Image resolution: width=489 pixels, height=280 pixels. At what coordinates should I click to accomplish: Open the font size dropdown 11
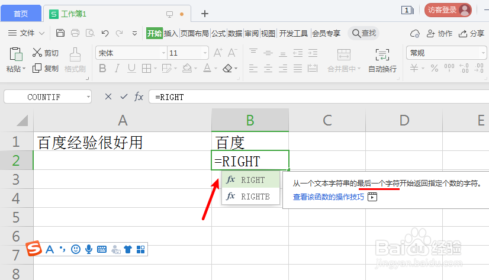tap(205, 53)
